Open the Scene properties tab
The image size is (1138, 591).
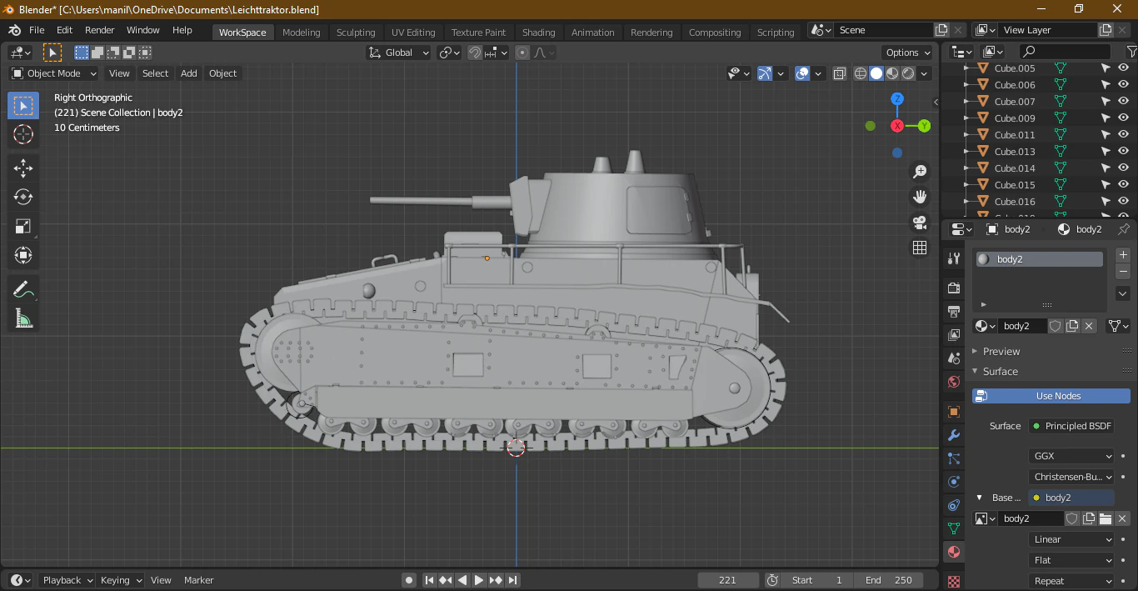click(x=954, y=358)
